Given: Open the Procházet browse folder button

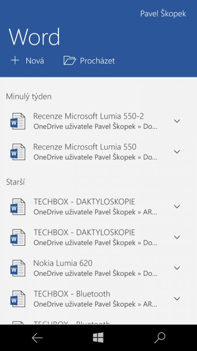Looking at the screenshot, I should click(89, 61).
